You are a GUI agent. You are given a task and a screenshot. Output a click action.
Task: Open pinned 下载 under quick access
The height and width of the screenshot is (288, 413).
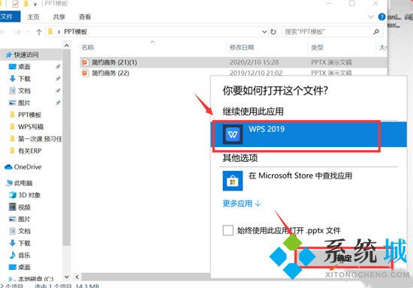(x=24, y=79)
